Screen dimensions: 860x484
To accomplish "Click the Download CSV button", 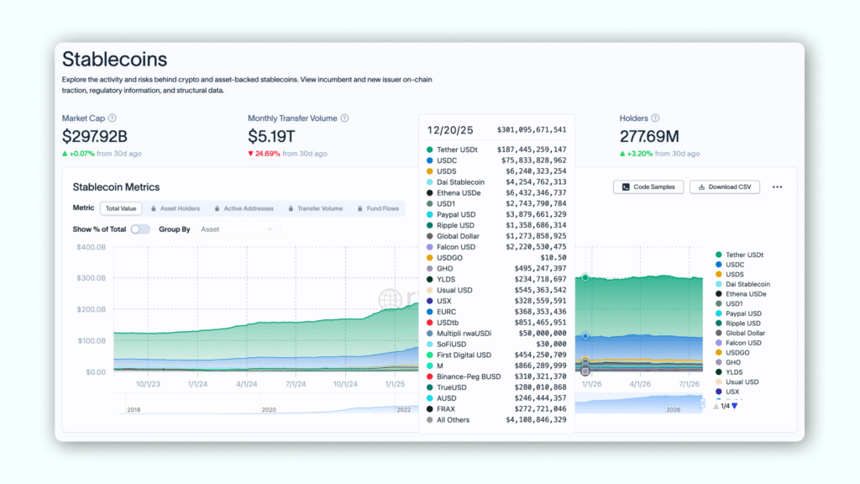I will (725, 187).
